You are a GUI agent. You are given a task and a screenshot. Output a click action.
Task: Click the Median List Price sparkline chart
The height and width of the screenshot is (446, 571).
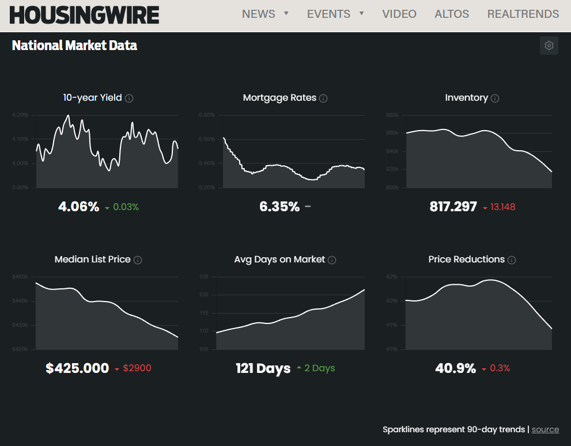coord(107,313)
